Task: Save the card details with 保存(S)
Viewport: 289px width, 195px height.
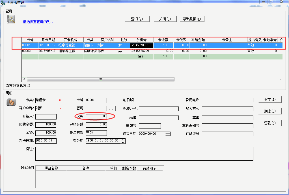Action: coord(270,99)
